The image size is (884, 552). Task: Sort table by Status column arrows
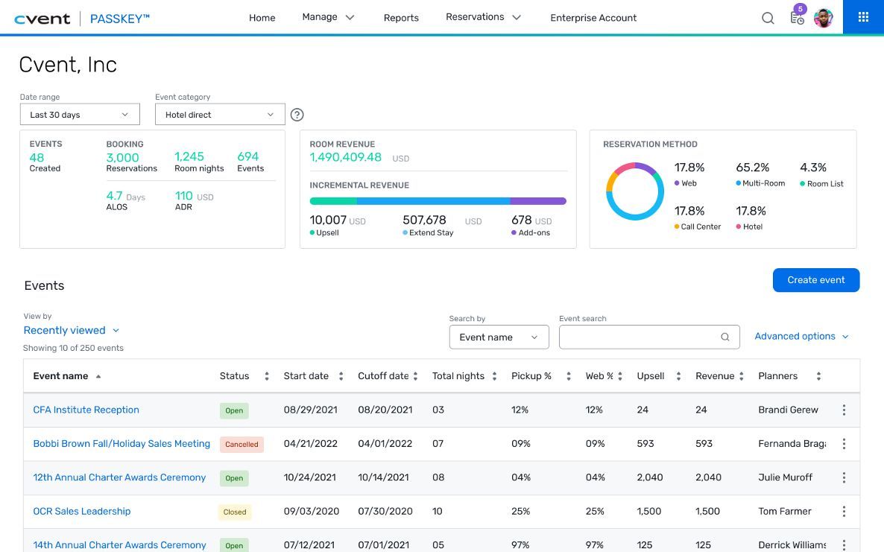pos(266,376)
